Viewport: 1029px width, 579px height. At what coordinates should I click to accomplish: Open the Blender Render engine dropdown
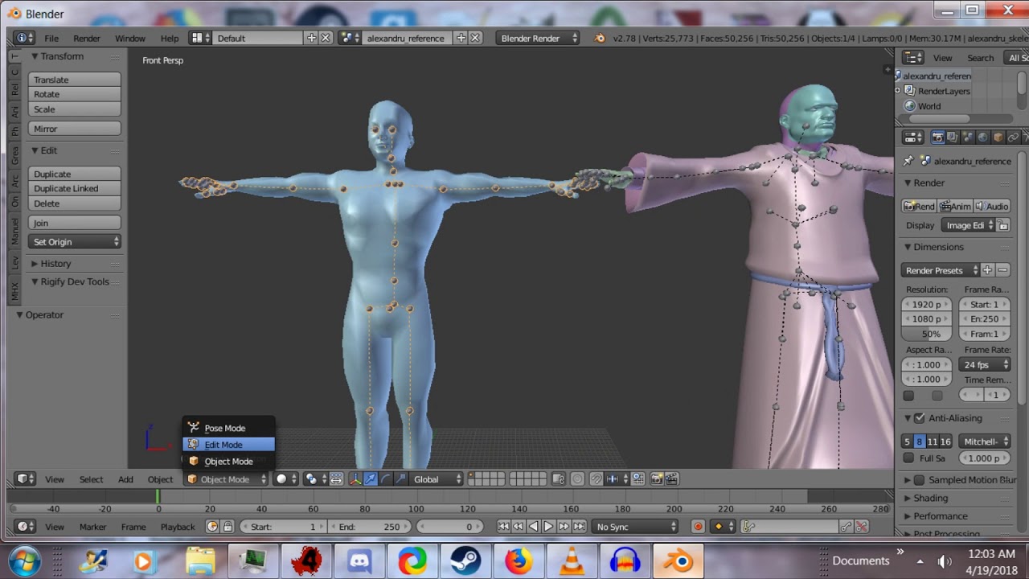[x=537, y=38]
